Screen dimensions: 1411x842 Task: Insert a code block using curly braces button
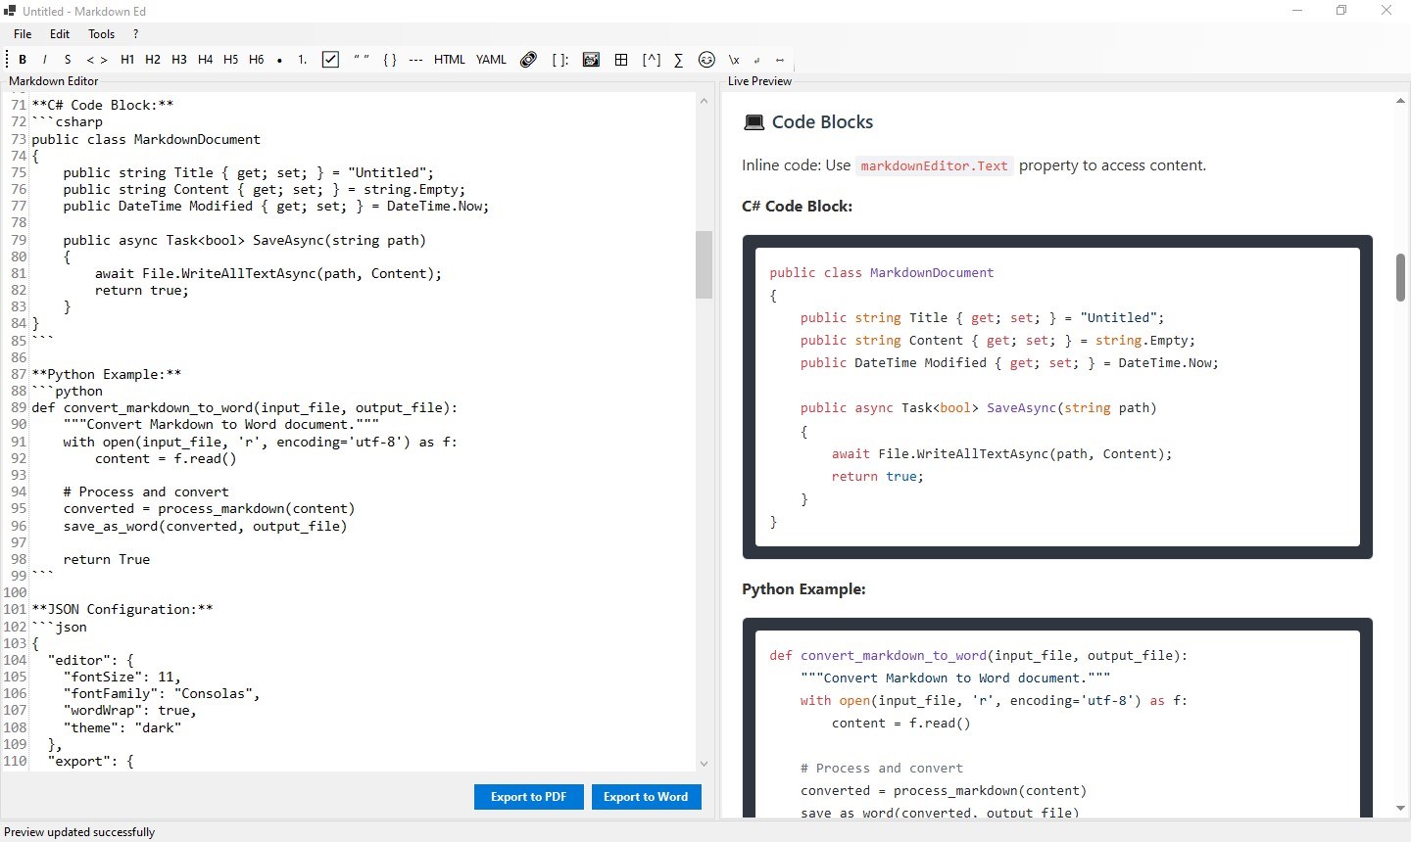[390, 60]
